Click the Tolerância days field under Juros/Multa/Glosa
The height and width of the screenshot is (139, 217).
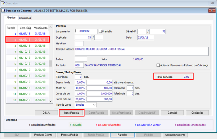[x=78, y=77]
